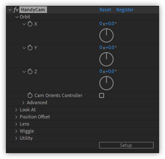Select the X angle value field
The image size is (165, 159).
[x=108, y=24]
